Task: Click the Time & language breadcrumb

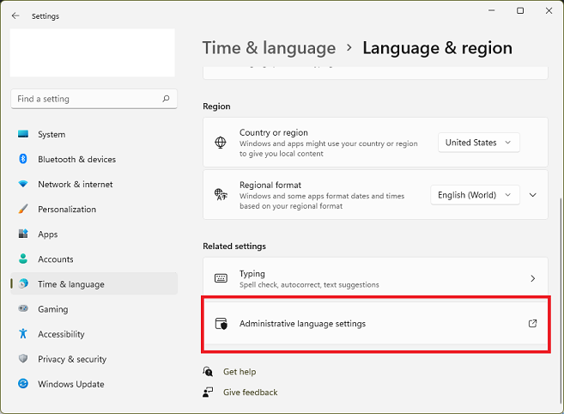Action: click(x=269, y=48)
